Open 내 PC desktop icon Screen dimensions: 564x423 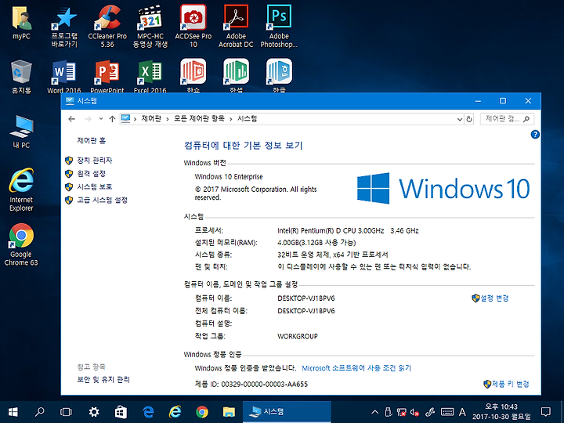(21, 132)
